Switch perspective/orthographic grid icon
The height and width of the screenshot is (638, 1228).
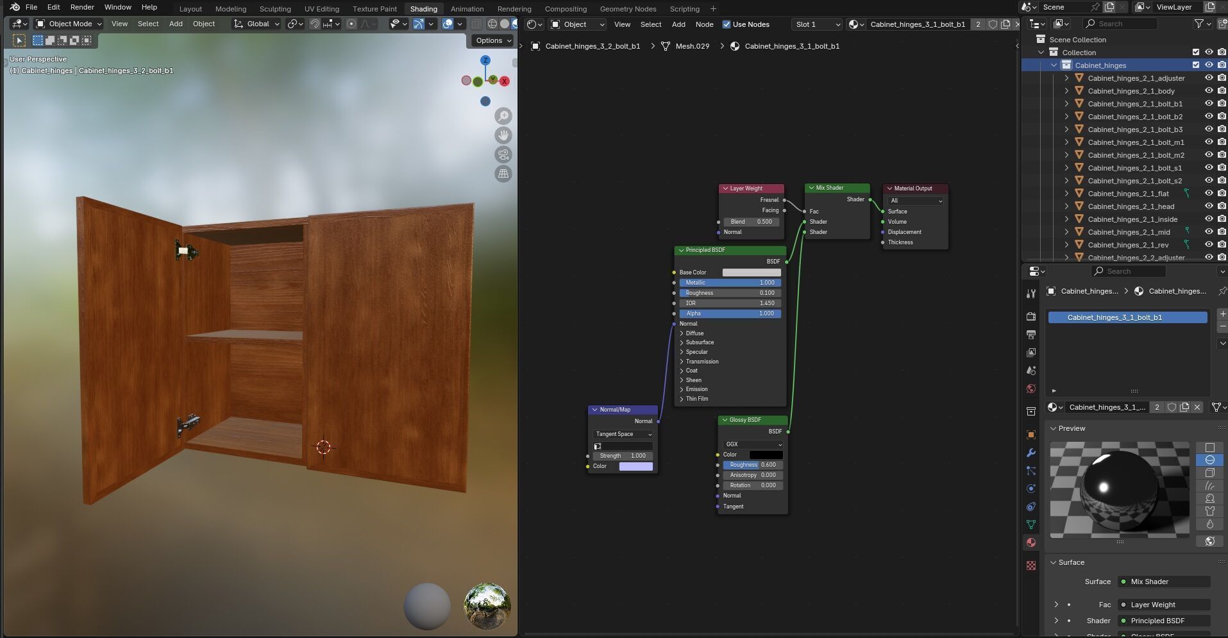pos(503,174)
